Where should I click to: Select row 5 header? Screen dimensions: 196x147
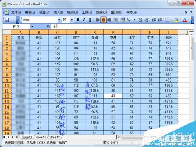pyautogui.click(x=7, y=59)
